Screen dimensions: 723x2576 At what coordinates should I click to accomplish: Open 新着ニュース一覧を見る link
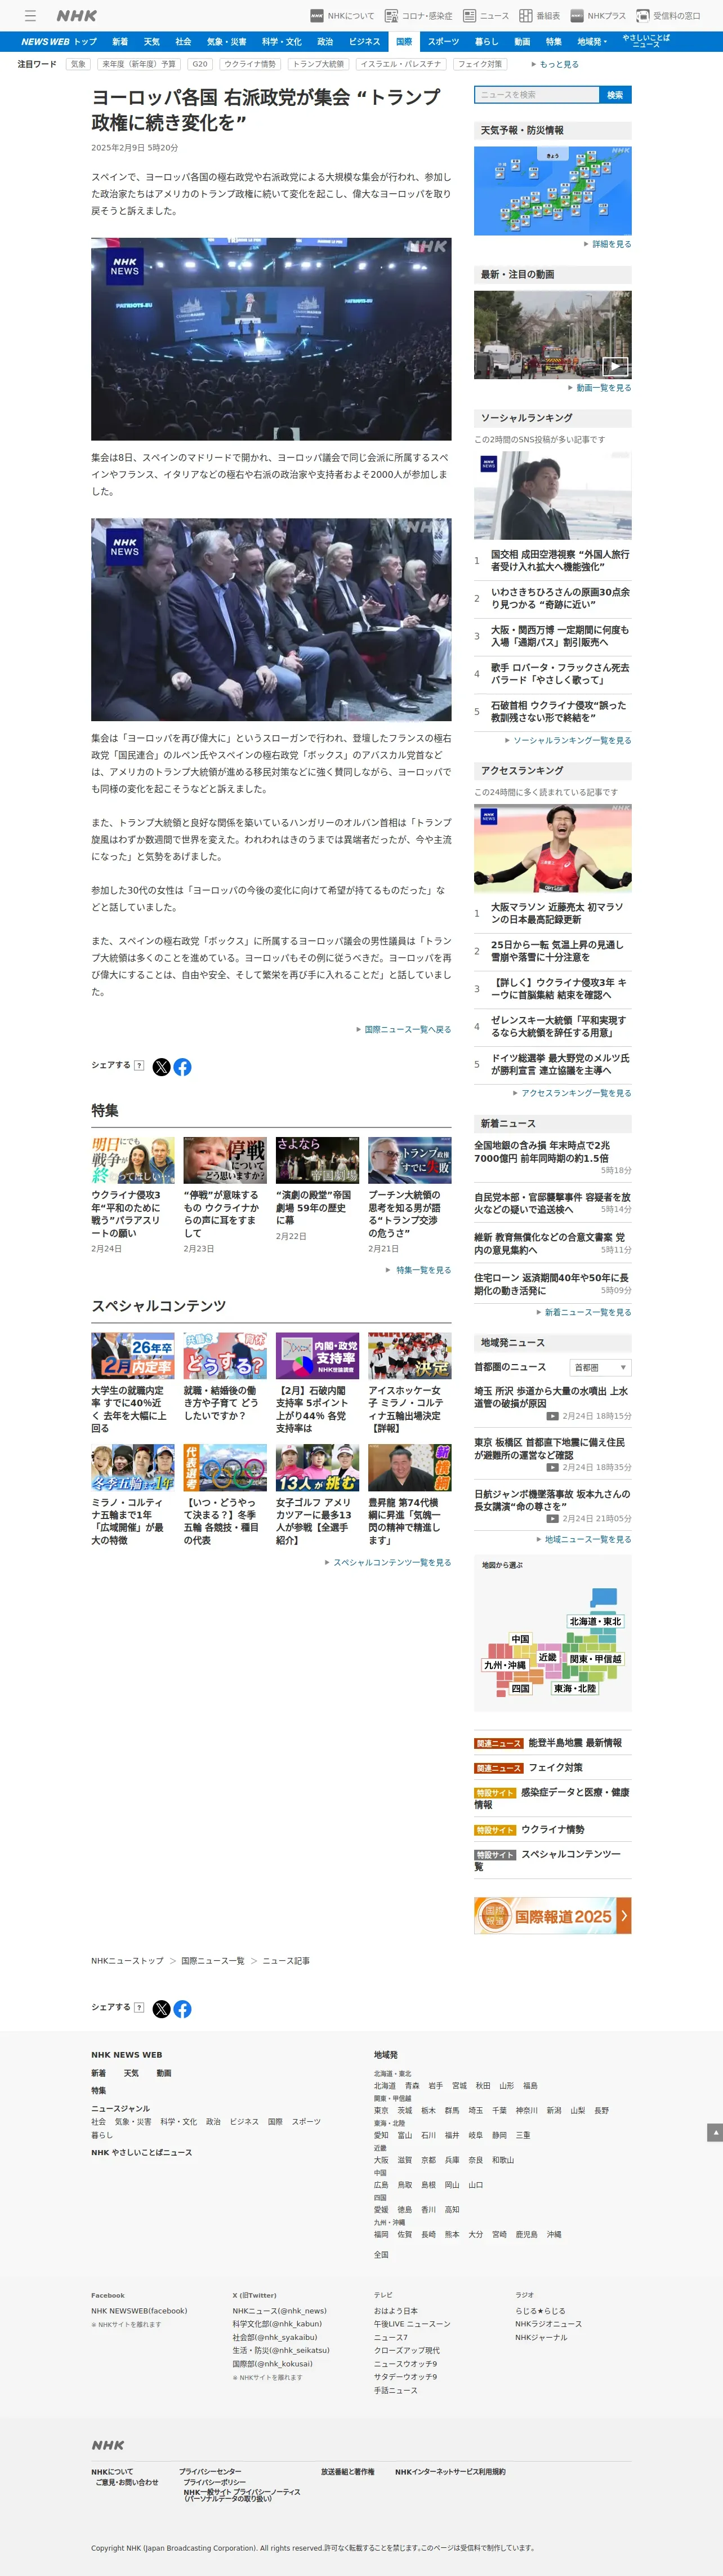pos(583,1312)
